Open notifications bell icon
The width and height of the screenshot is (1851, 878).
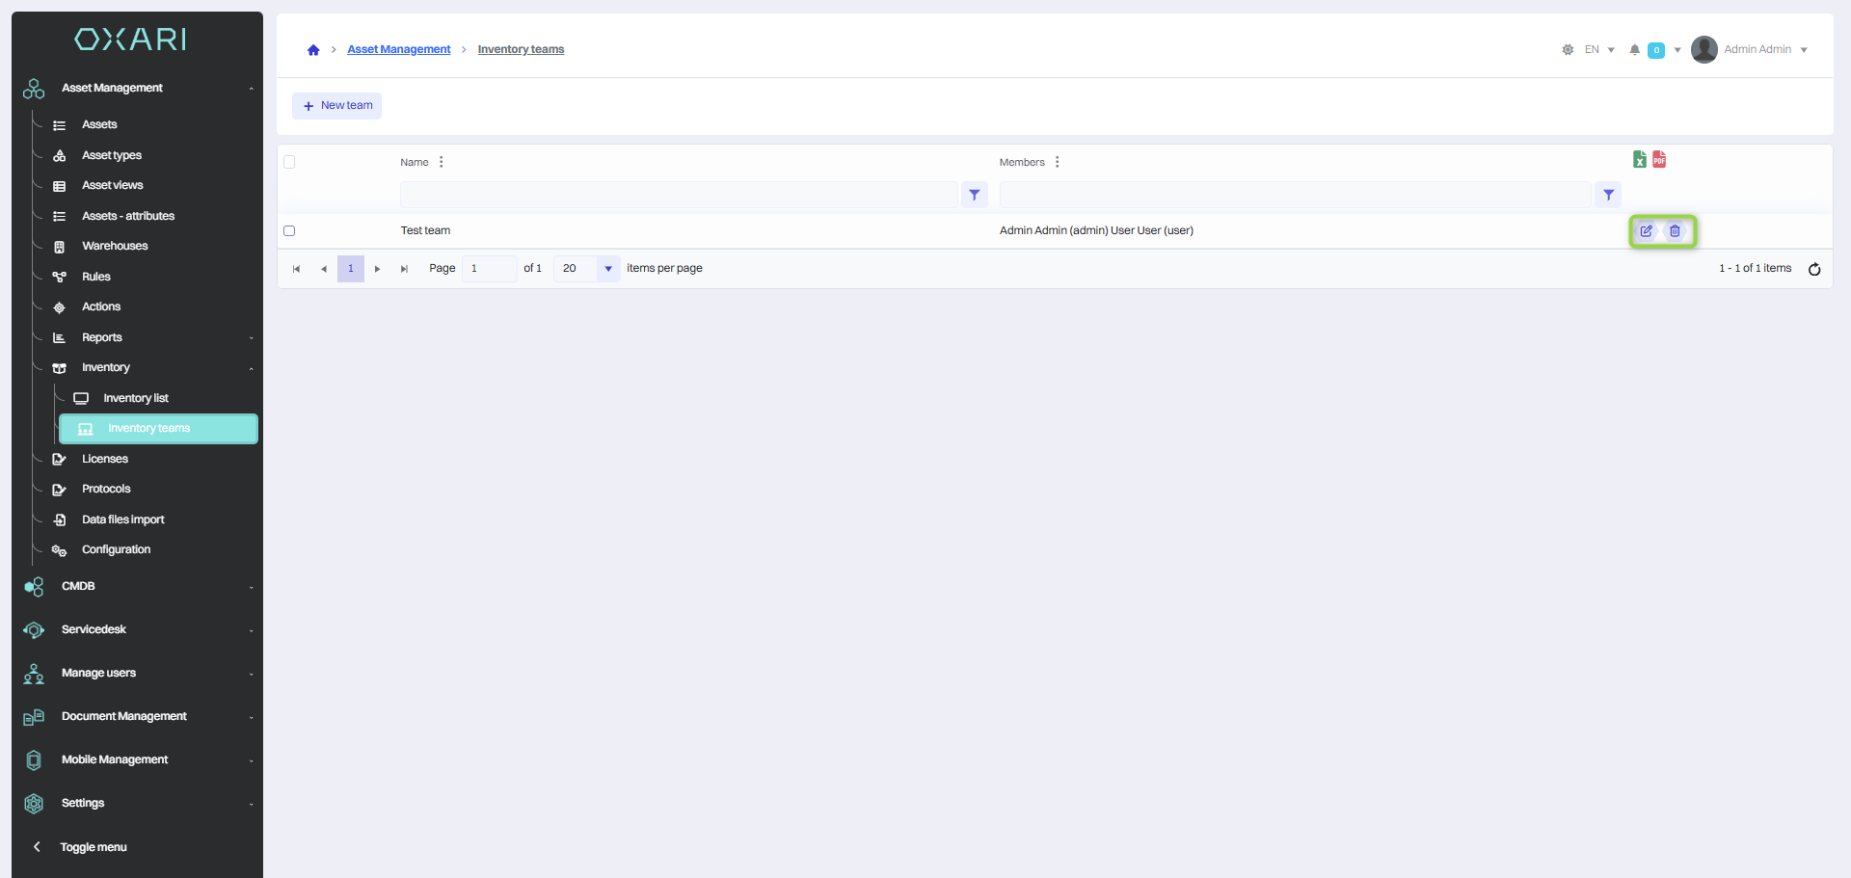coord(1634,50)
